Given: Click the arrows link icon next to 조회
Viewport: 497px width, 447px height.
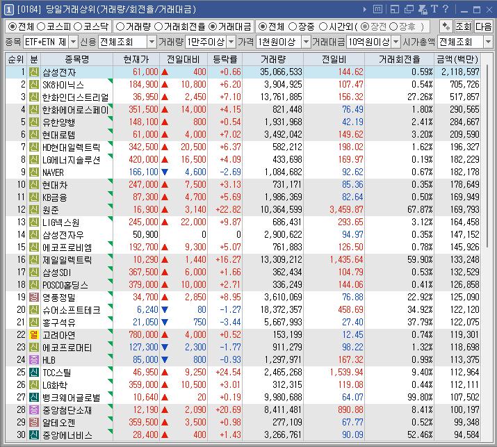Looking at the screenshot, I should 446,26.
